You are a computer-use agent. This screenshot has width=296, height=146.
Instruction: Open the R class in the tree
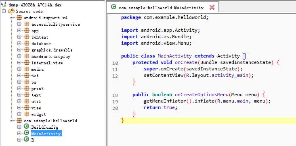click(x=33, y=140)
